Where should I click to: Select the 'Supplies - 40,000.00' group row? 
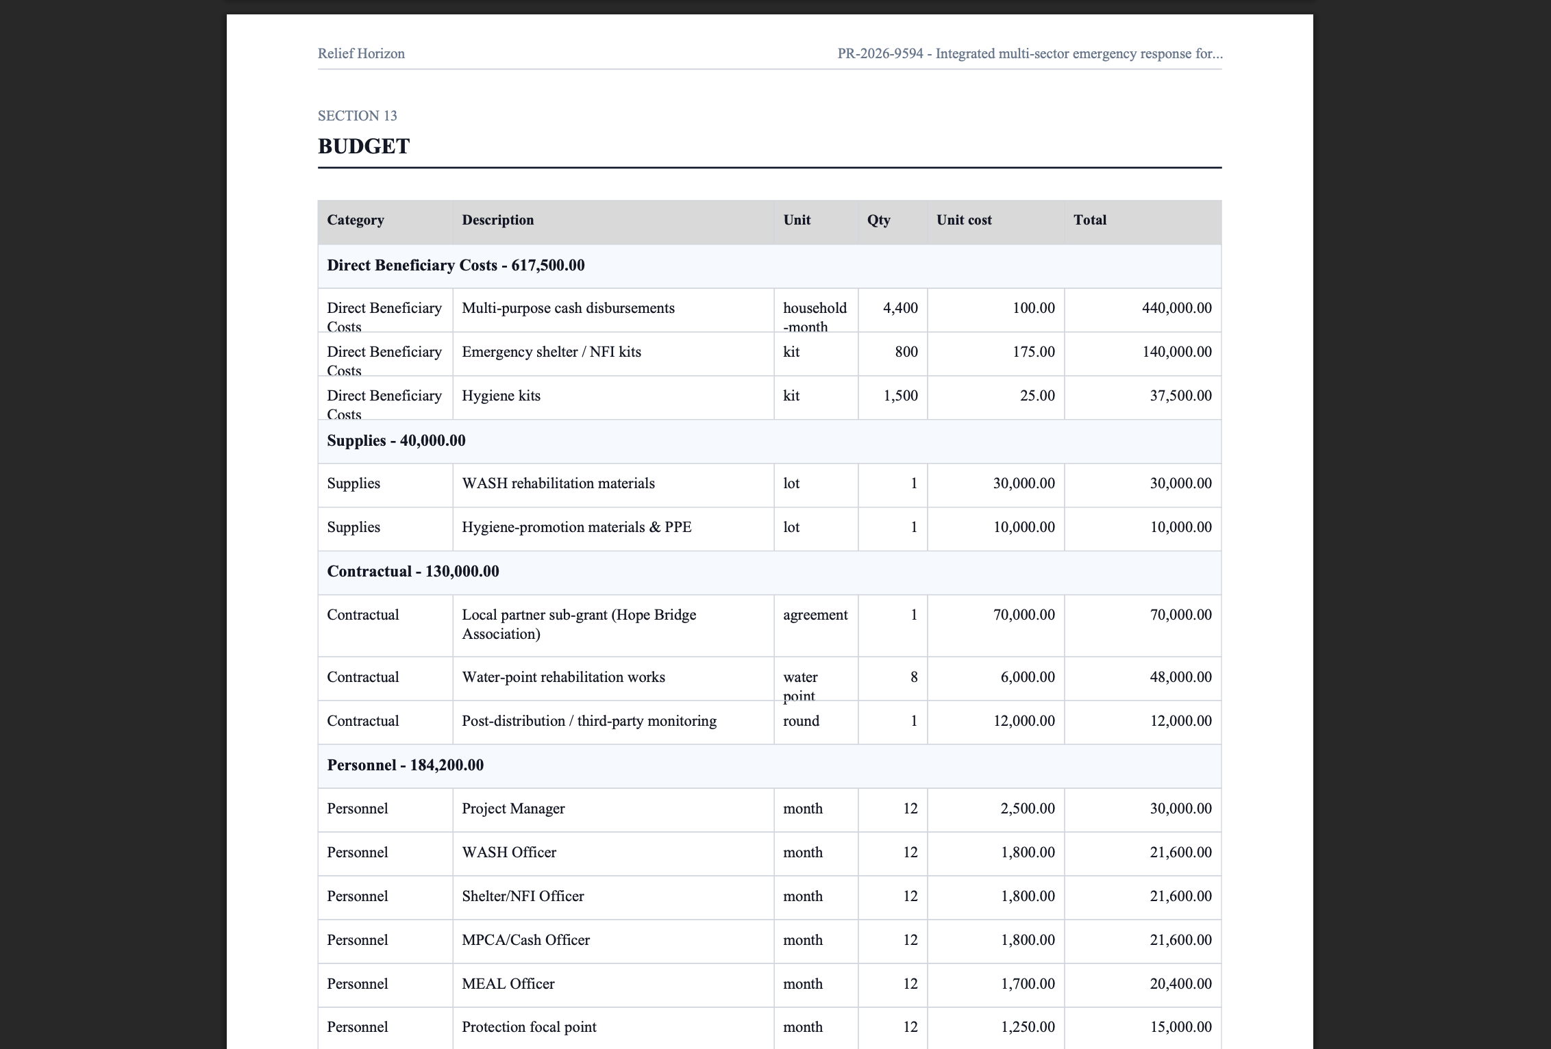click(x=769, y=441)
